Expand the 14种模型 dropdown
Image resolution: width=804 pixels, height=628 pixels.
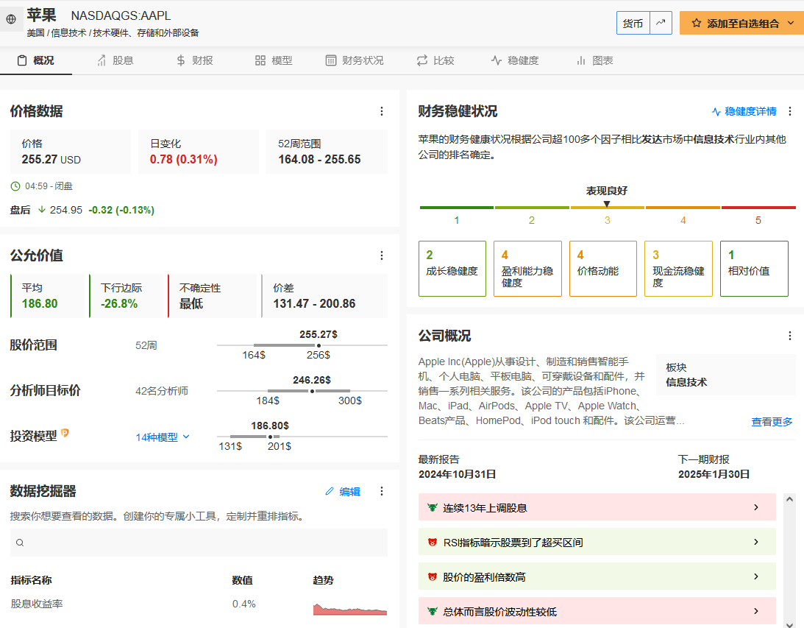163,437
